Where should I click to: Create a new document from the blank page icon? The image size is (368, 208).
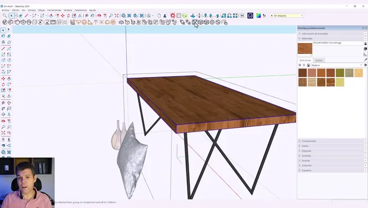pos(159,16)
